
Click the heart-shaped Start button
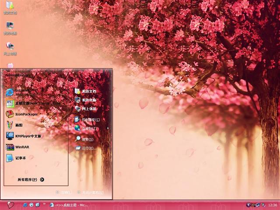coord(10,205)
